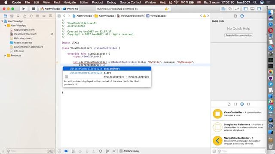Screen dimensions: 275x154
Task: Open the File Template library
Action: (229, 104)
